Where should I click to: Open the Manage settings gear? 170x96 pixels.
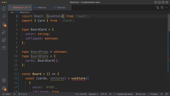point(4,88)
